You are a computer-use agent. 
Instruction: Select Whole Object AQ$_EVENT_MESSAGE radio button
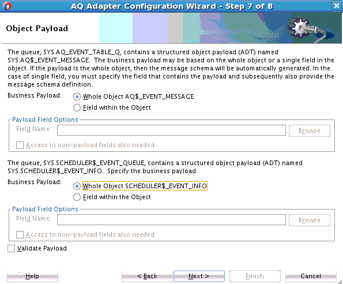coord(77,96)
